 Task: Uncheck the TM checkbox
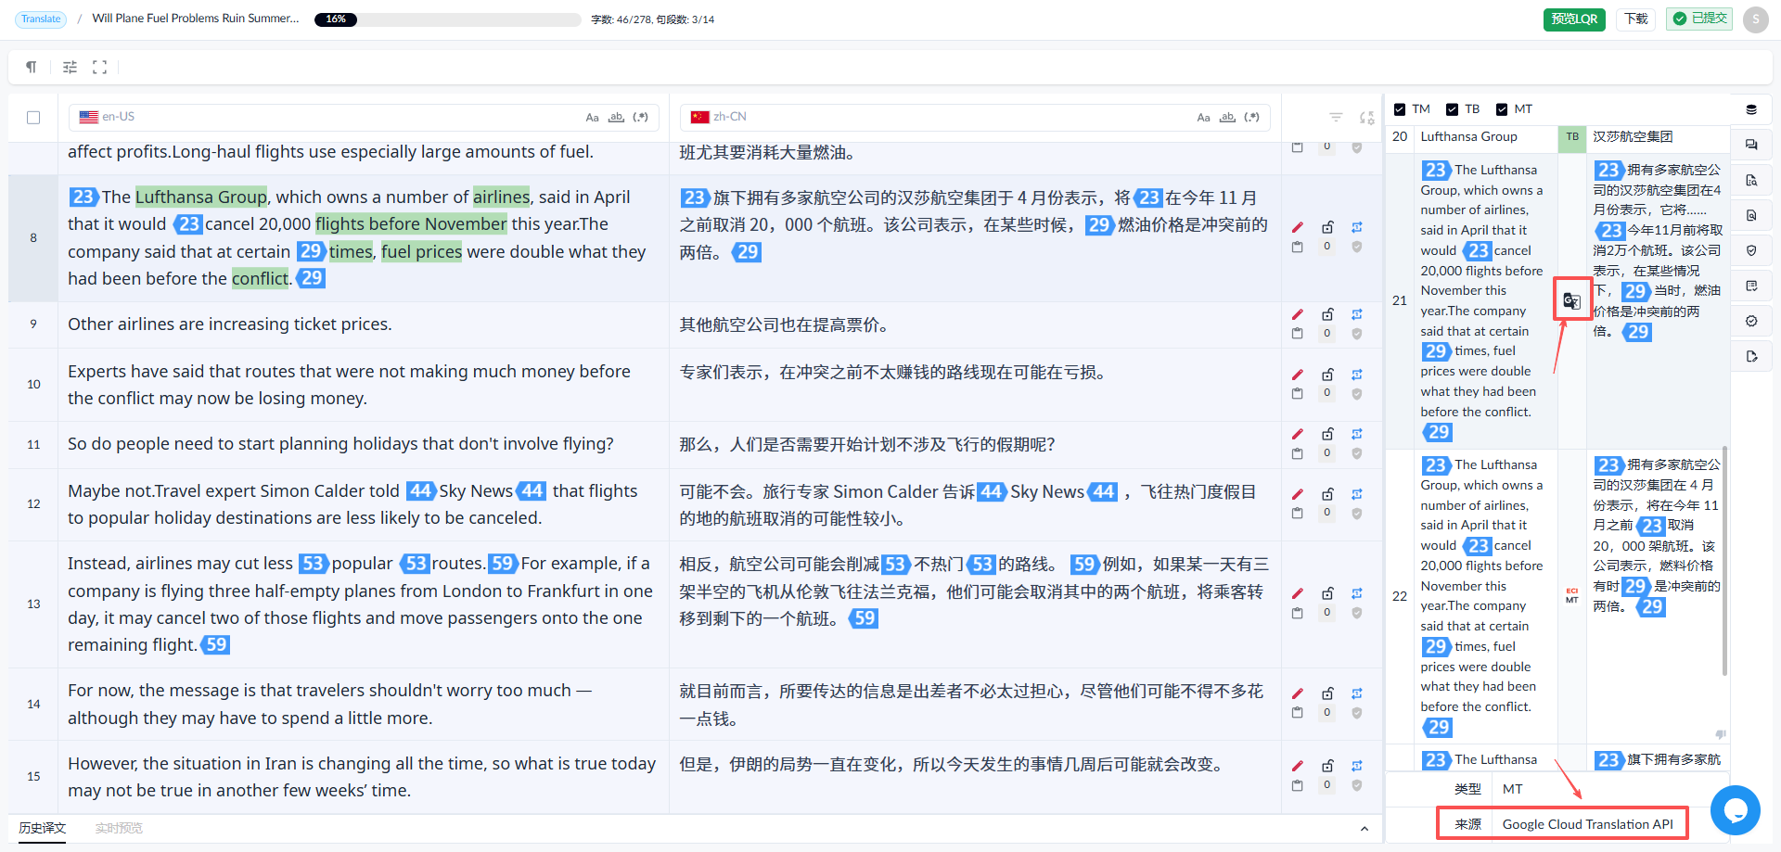1400,109
